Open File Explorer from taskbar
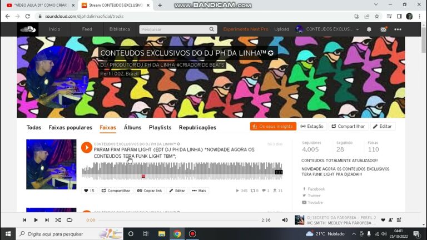The image size is (427, 240). tap(162, 234)
